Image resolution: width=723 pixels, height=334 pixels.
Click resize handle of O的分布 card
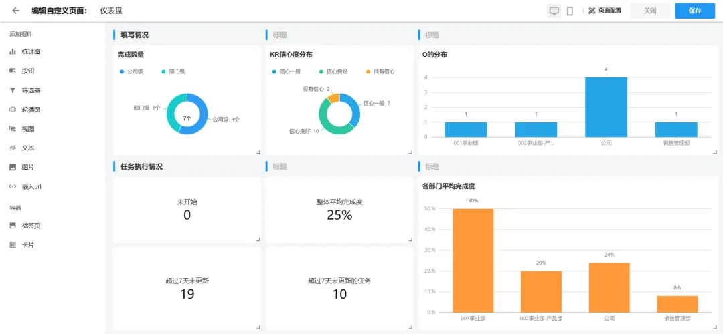tap(715, 152)
